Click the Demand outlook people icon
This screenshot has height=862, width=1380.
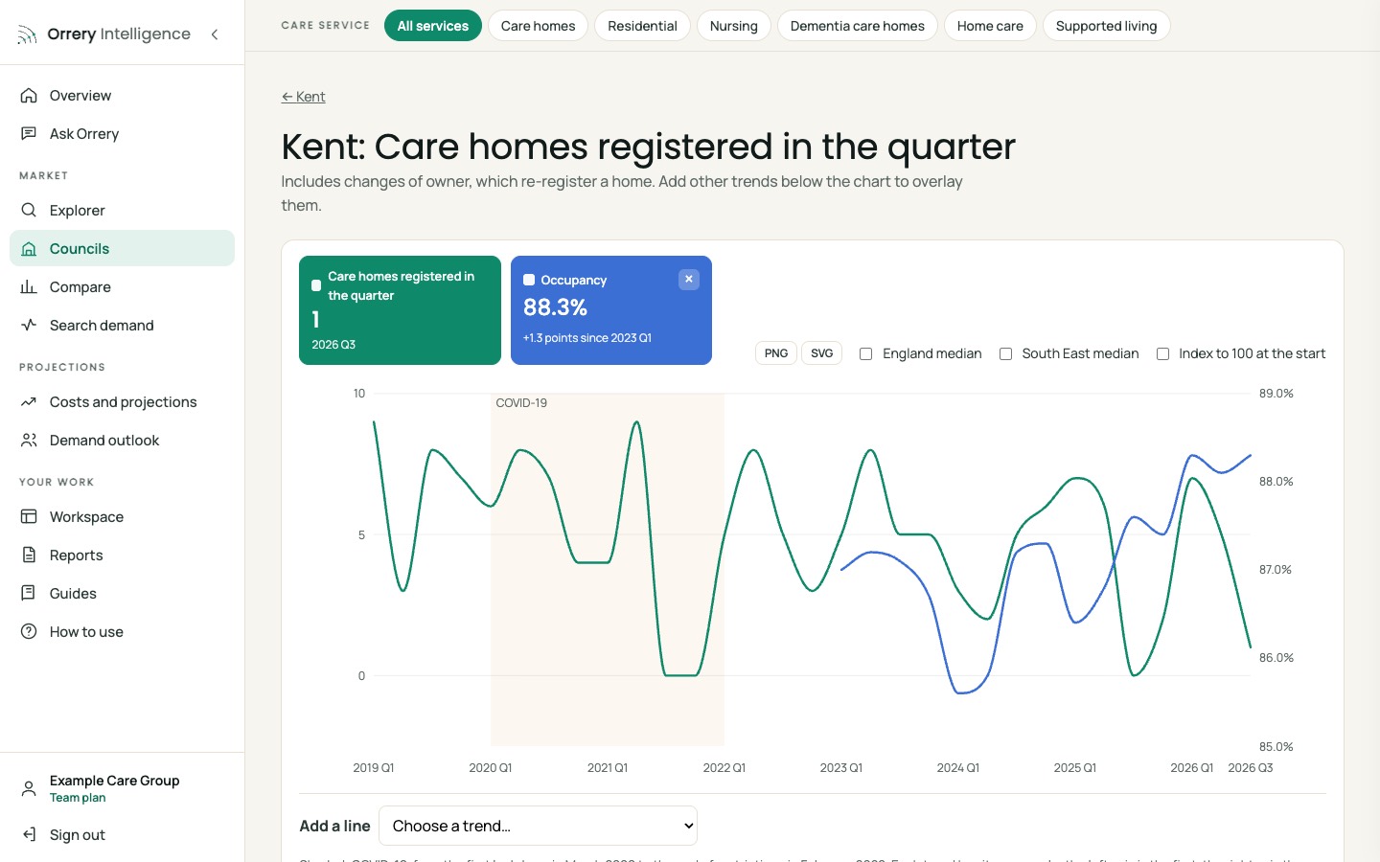(29, 441)
